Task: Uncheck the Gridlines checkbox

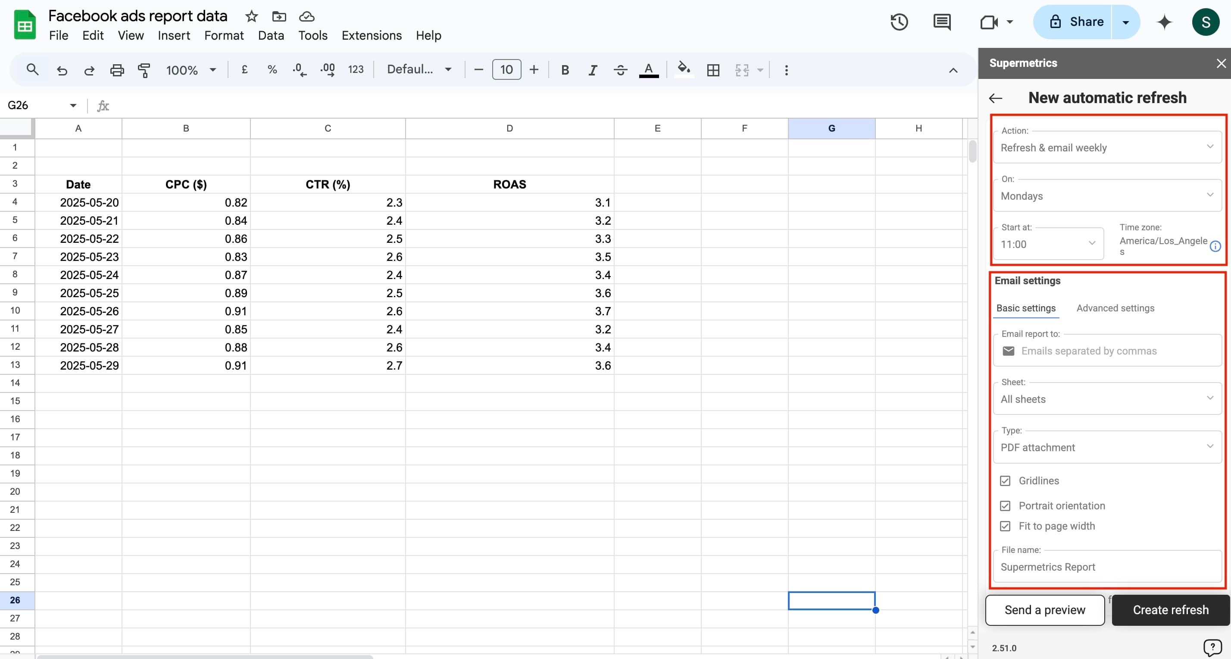Action: (x=1005, y=480)
